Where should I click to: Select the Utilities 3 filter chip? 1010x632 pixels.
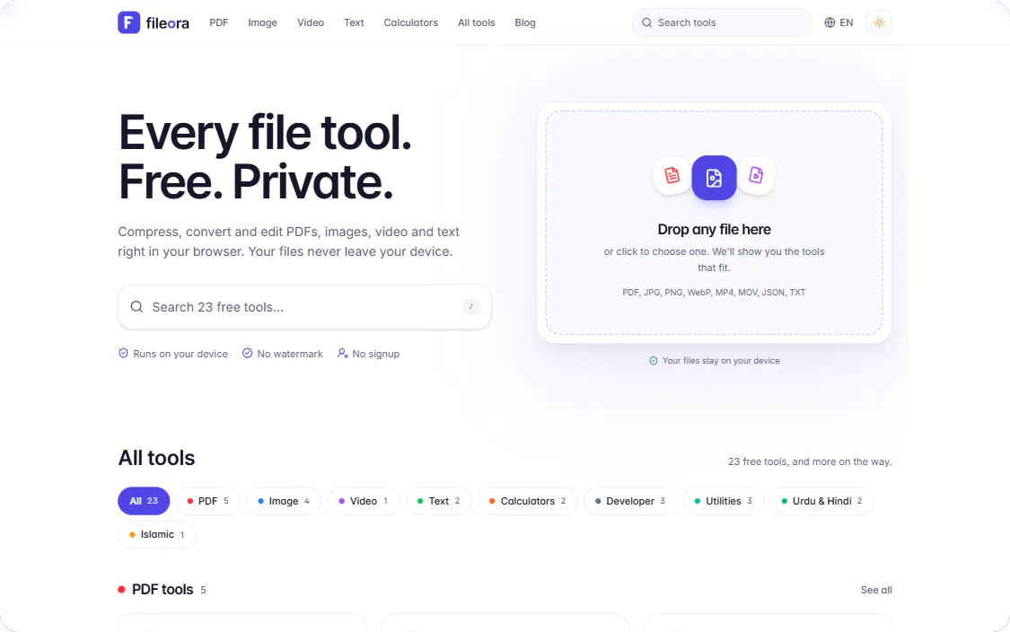[724, 501]
